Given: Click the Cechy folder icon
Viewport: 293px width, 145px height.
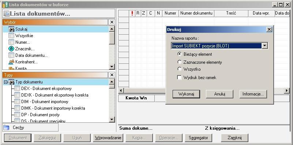Looking at the screenshot, I should (x=6, y=128).
